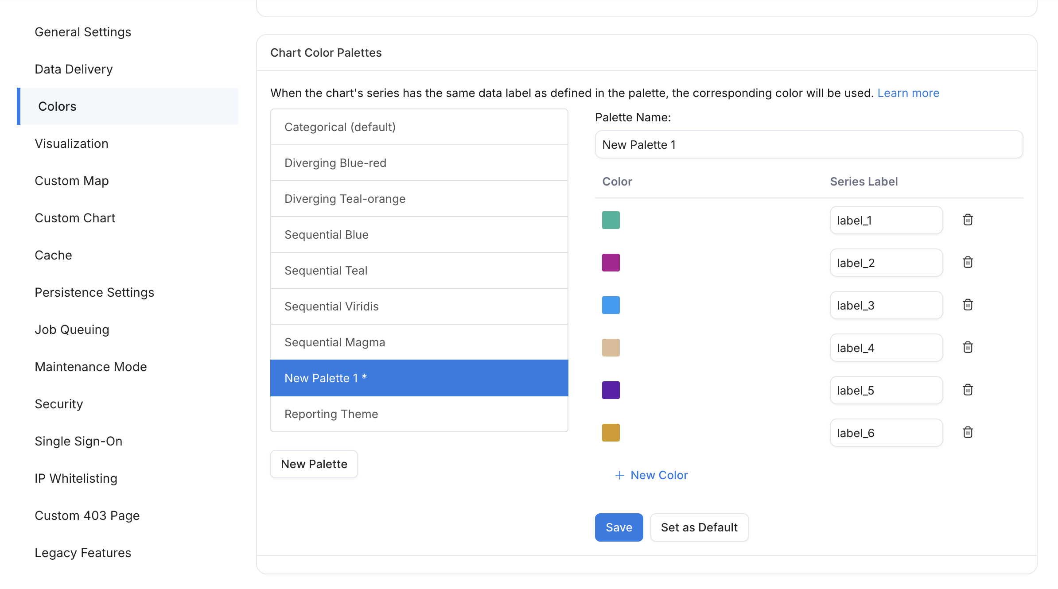Add a new color with the plus icon
The height and width of the screenshot is (589, 1058).
click(x=651, y=475)
